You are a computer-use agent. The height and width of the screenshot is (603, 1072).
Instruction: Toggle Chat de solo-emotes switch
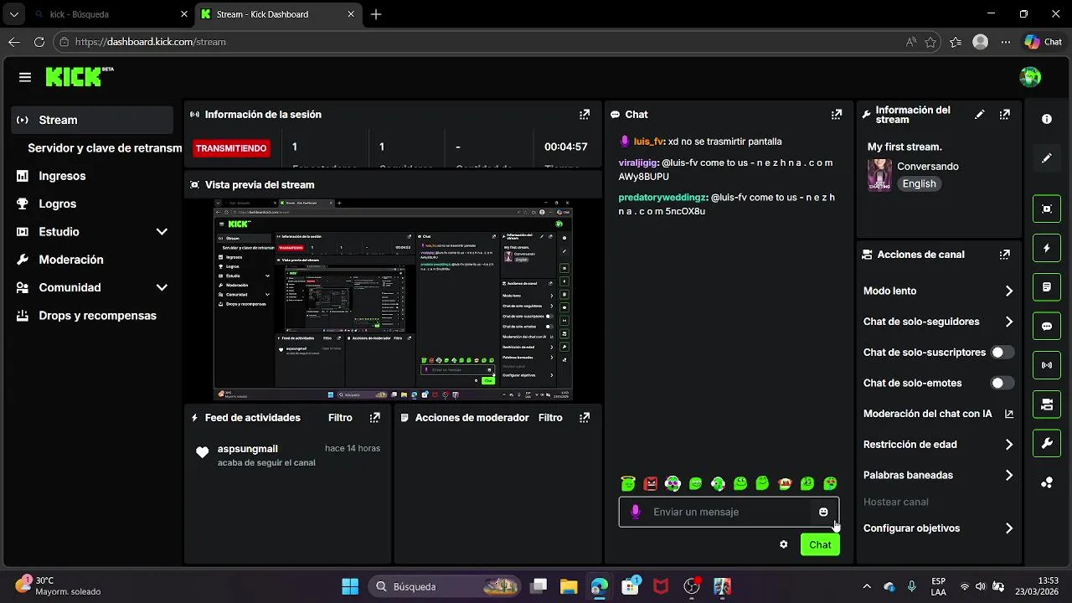[x=1002, y=383]
